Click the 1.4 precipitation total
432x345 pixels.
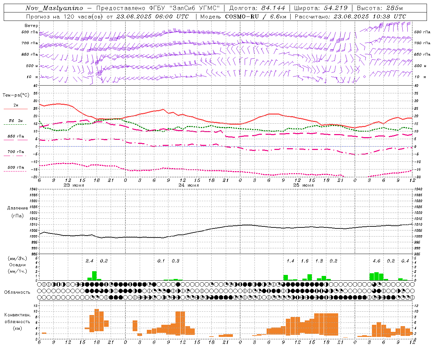tap(290, 261)
